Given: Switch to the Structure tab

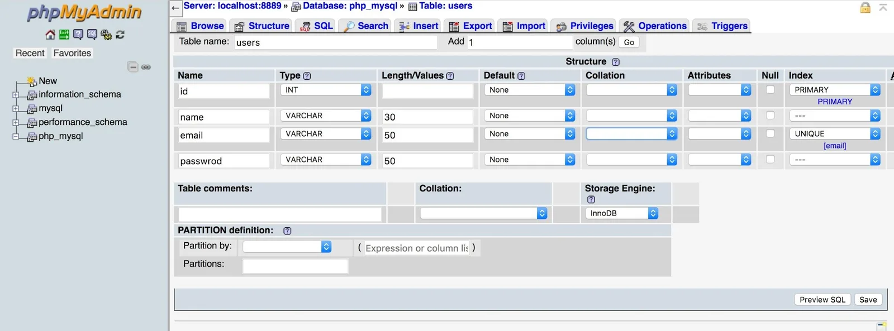Looking at the screenshot, I should (261, 26).
